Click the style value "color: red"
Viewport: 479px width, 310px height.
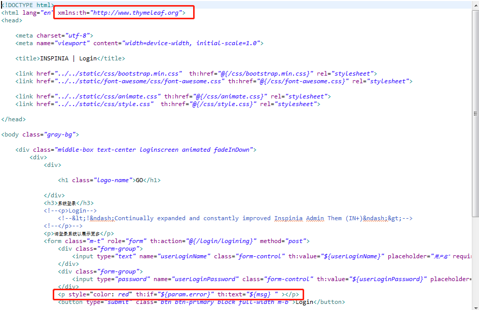click(x=111, y=294)
